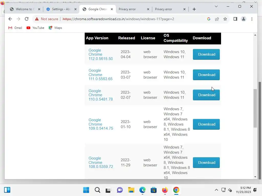Viewport: 262px width, 196px height.
Task: Click Chrome icon on taskbar
Action: (176, 190)
